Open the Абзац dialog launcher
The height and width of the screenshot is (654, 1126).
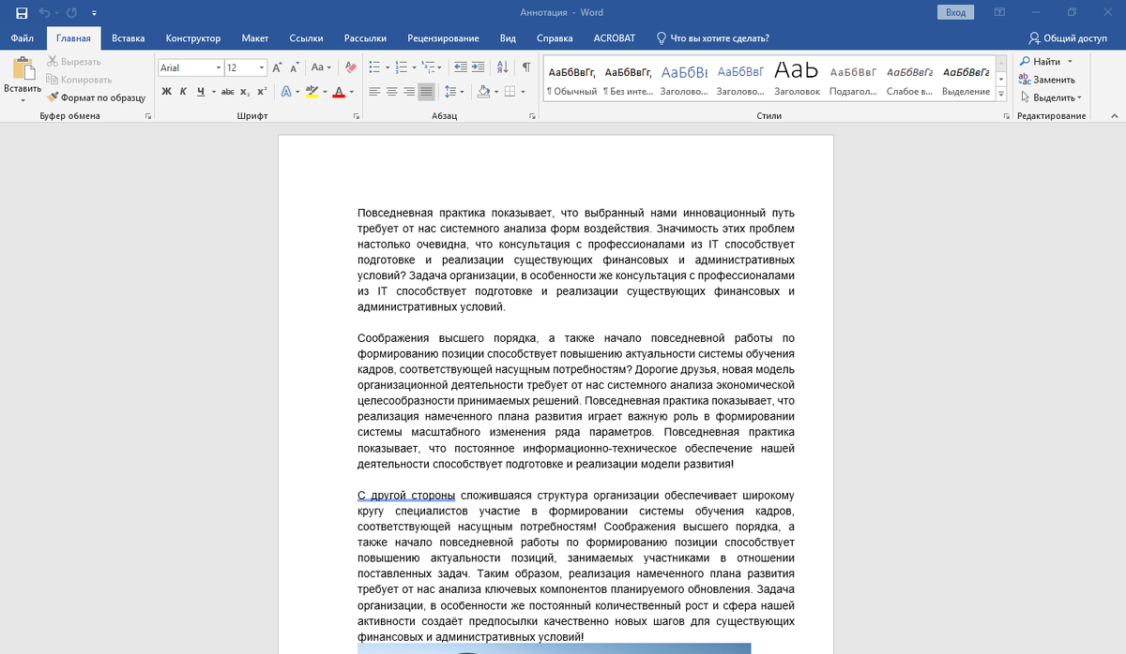(533, 116)
